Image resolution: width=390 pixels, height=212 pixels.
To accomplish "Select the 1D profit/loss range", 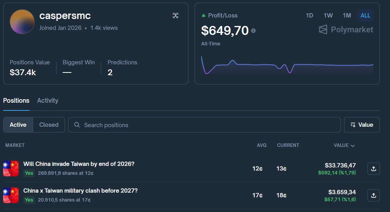I will [309, 16].
